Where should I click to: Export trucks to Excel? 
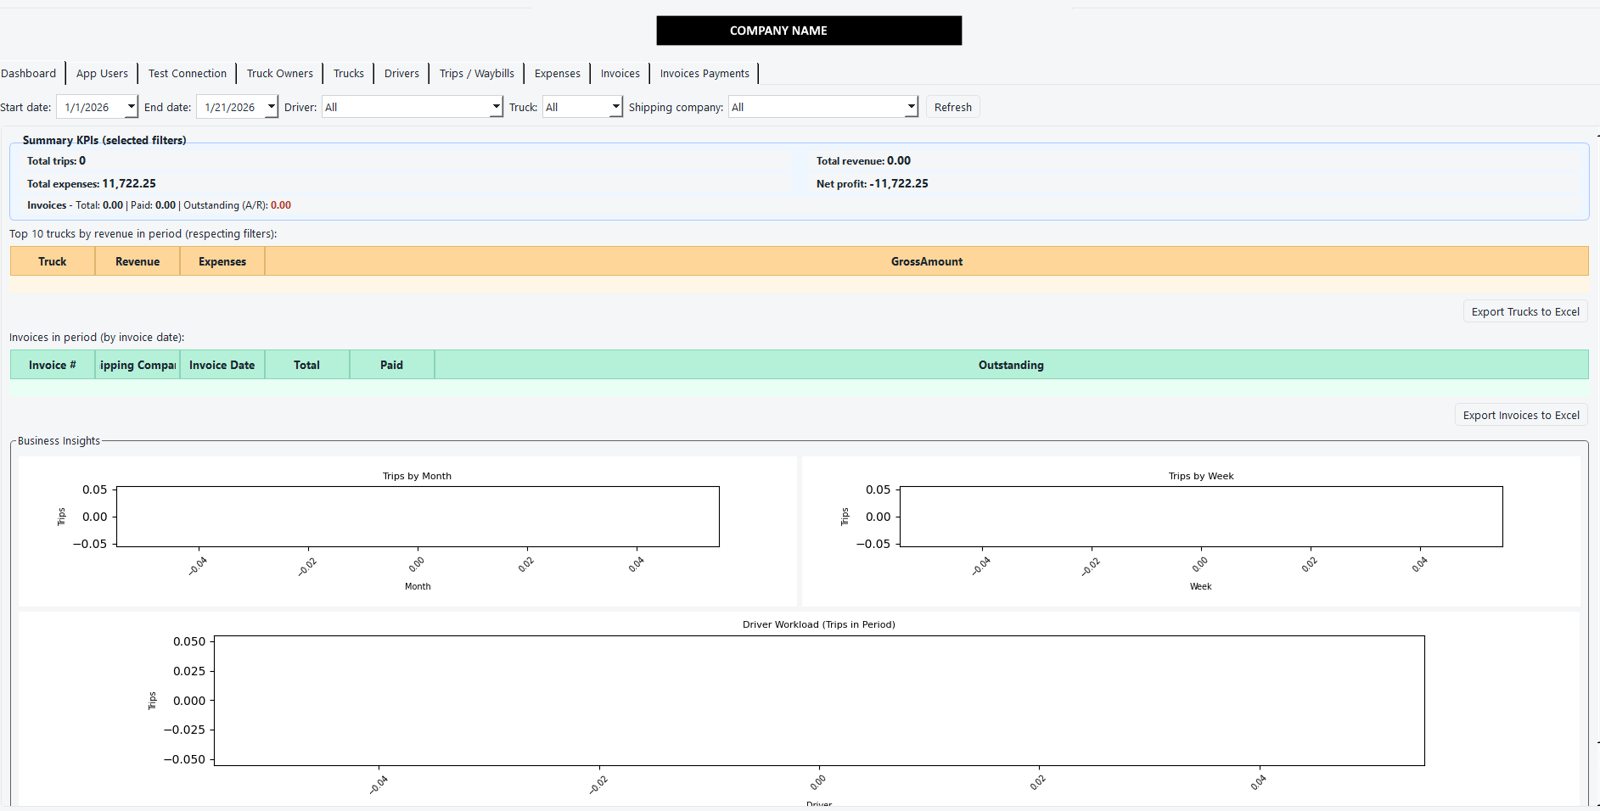click(1524, 311)
